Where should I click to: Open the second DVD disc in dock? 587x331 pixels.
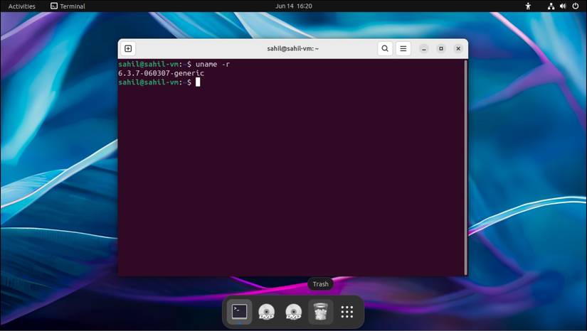293,312
